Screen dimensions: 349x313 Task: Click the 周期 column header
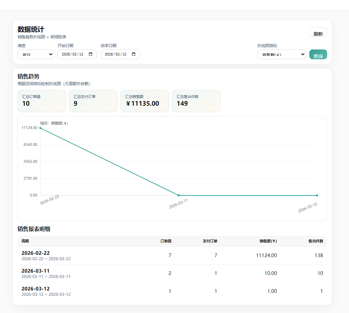pyautogui.click(x=25, y=241)
